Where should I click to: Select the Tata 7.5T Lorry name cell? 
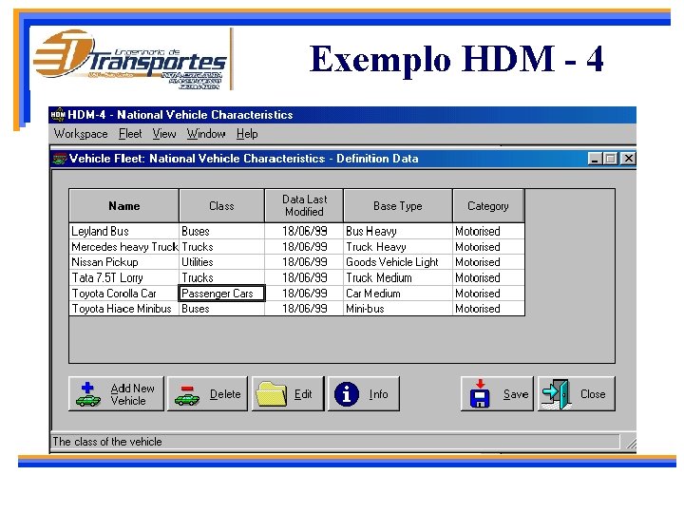123,277
